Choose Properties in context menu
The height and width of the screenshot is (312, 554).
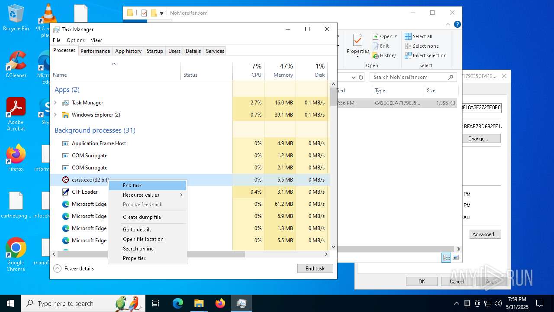click(x=148, y=258)
